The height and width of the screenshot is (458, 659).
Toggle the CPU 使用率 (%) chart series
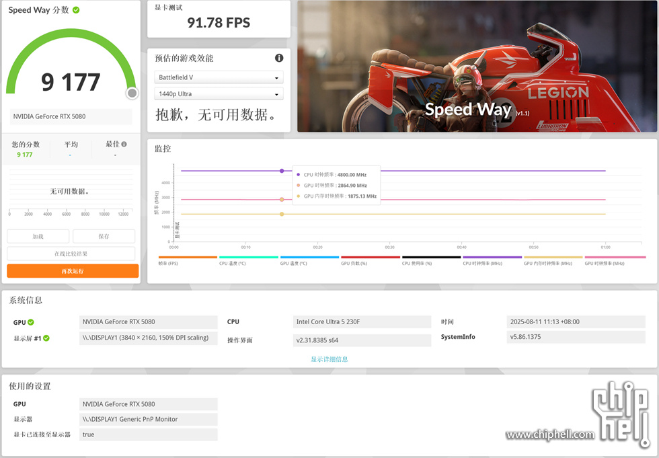431,261
